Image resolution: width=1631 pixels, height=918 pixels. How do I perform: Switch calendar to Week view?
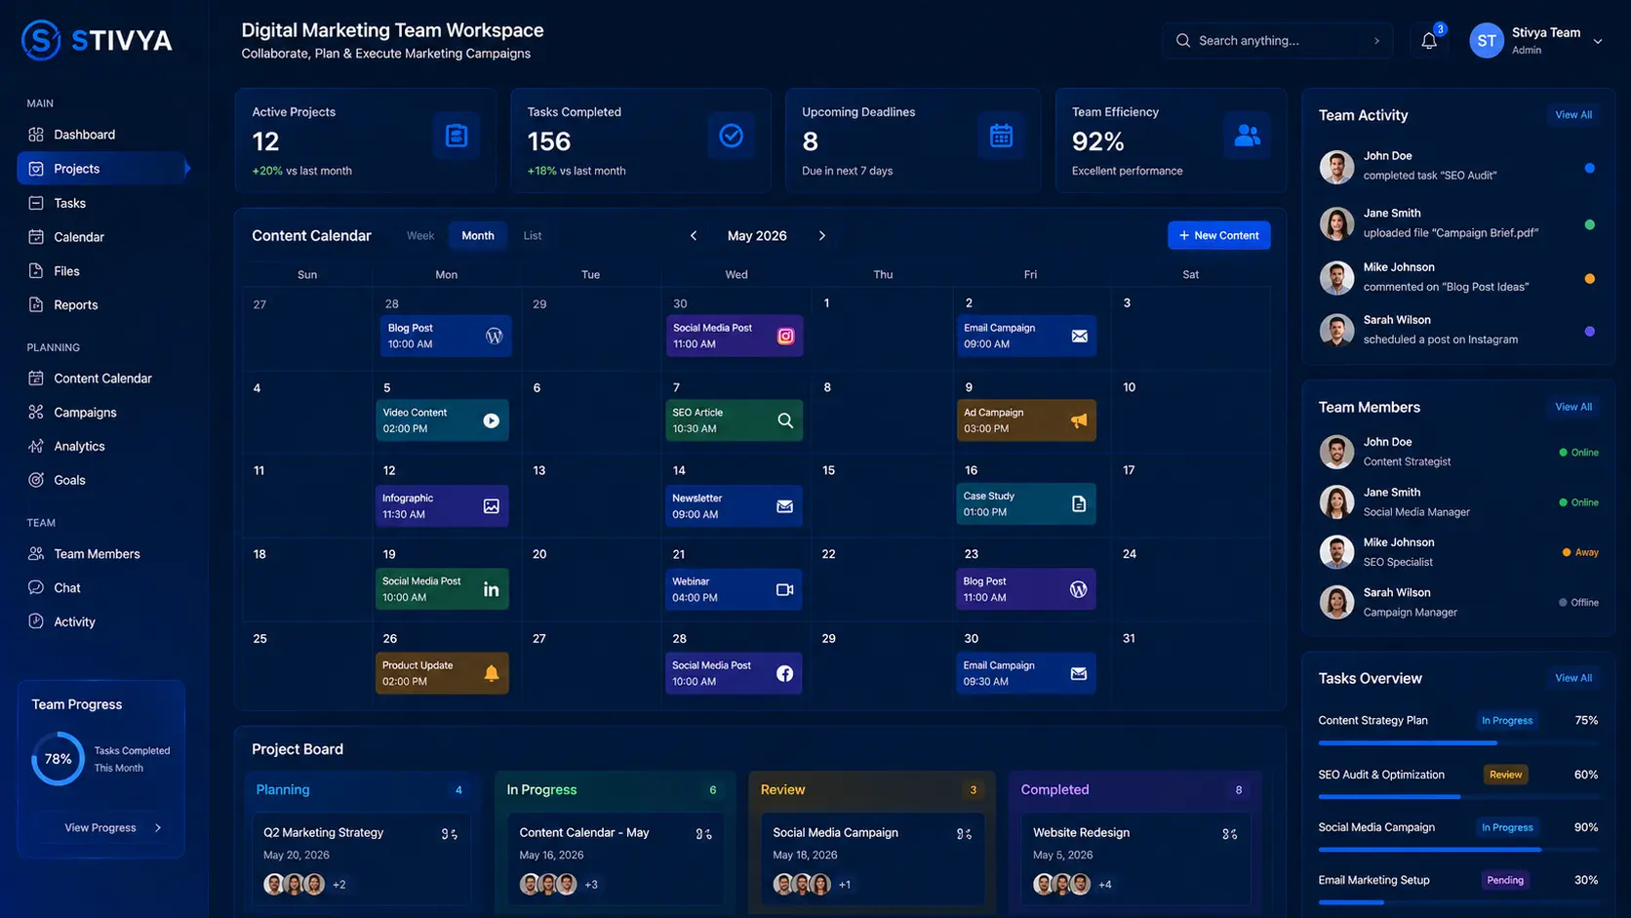point(420,235)
